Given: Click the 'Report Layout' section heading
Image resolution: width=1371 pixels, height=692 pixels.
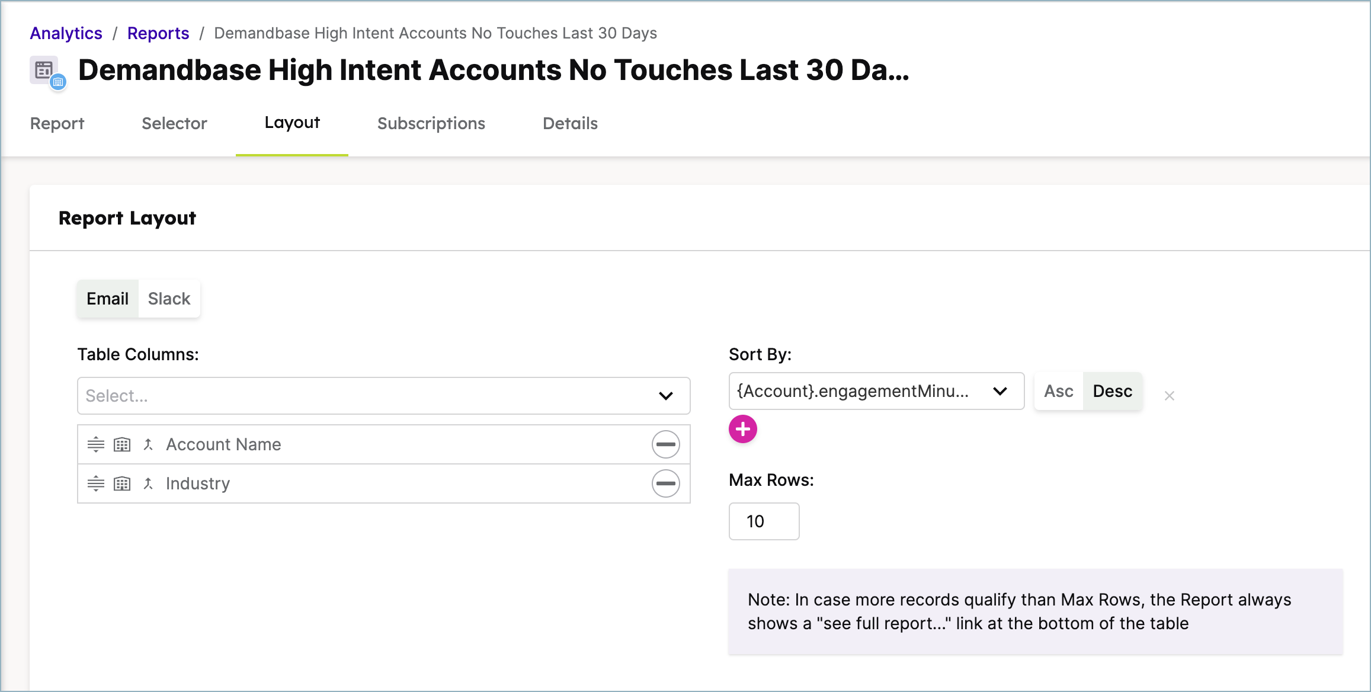Looking at the screenshot, I should coord(127,218).
